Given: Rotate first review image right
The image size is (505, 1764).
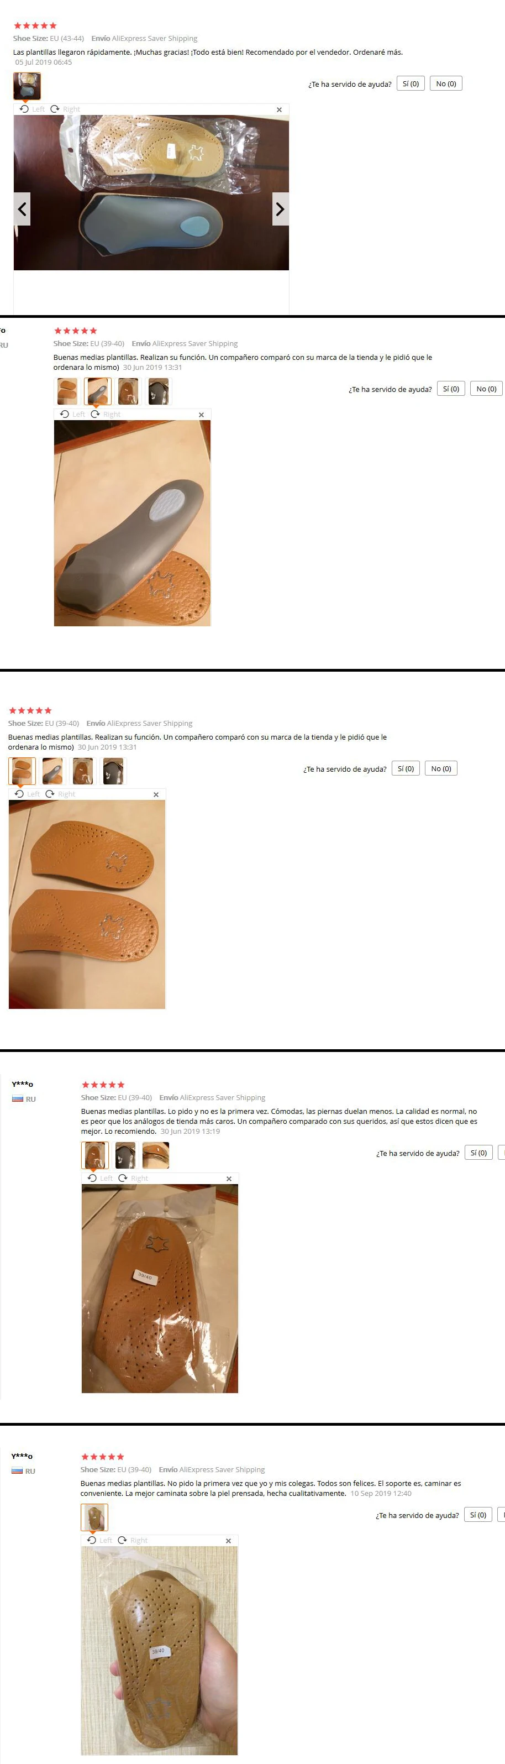Looking at the screenshot, I should pyautogui.click(x=65, y=109).
